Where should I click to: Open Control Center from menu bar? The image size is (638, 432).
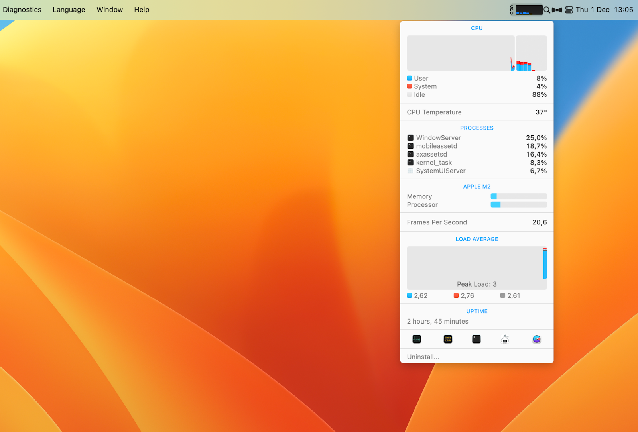pyautogui.click(x=569, y=10)
